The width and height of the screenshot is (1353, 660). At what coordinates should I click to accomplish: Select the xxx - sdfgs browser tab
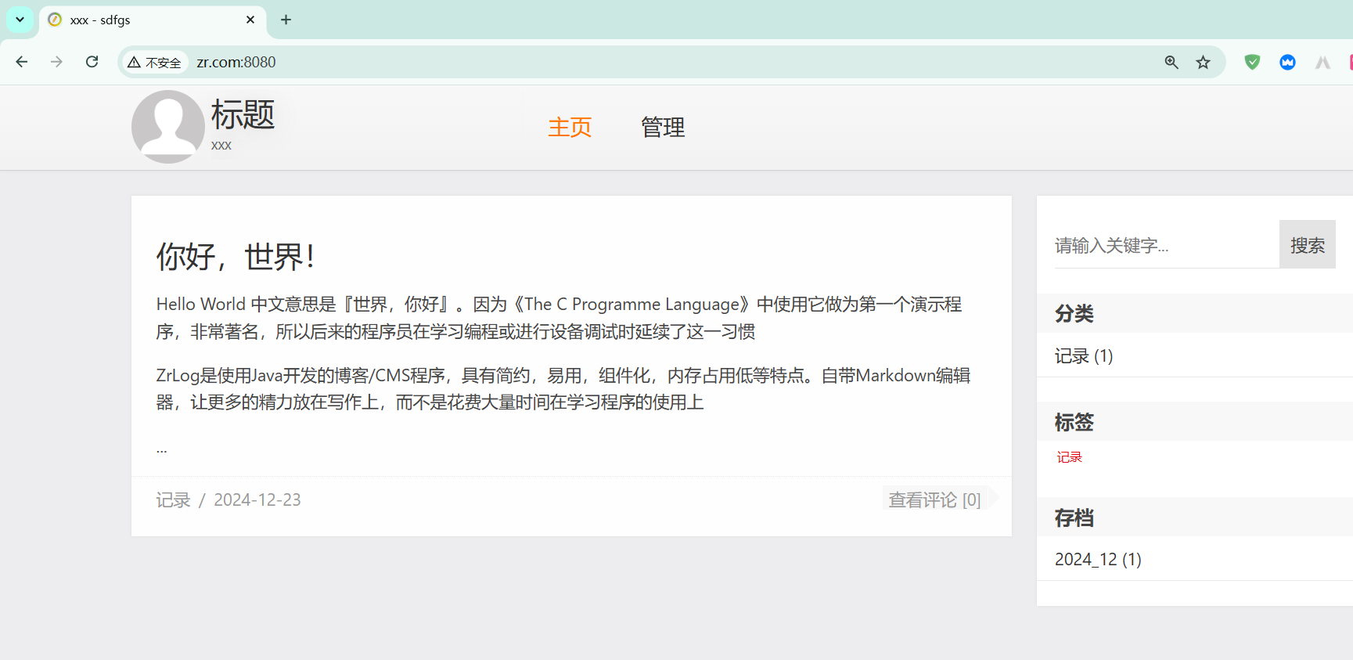[x=153, y=20]
